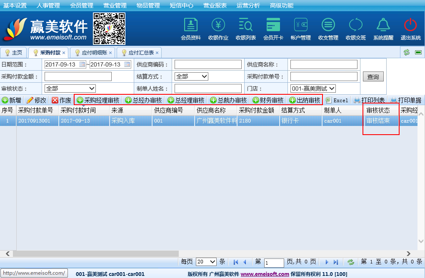
Task: Click the 收银作业 cashier icon
Action: click(218, 25)
